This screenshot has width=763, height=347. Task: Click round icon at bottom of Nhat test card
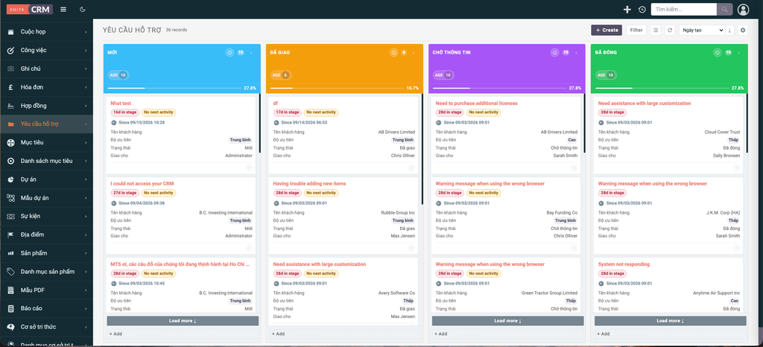pos(249,168)
